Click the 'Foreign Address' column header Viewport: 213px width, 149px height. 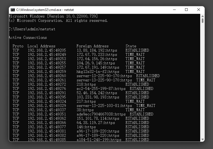tap(92, 46)
